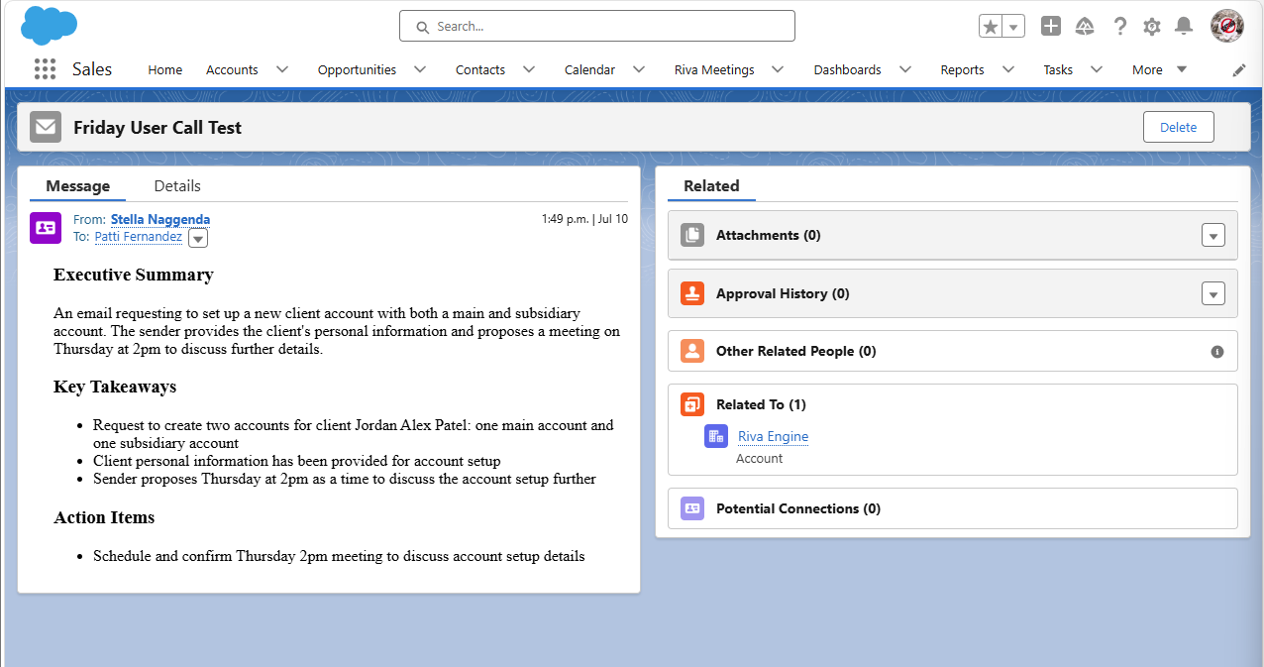
Task: Open the user profile avatar
Action: [1227, 26]
